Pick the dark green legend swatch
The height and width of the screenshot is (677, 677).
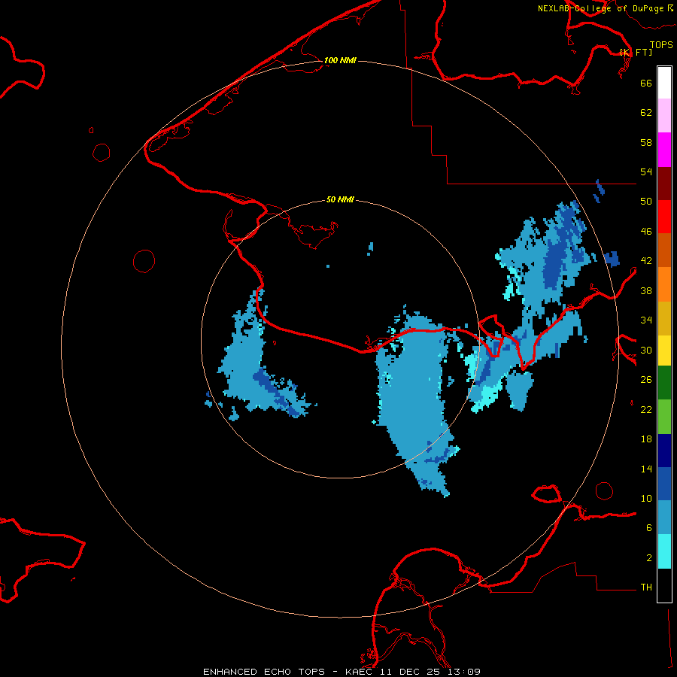(x=664, y=383)
